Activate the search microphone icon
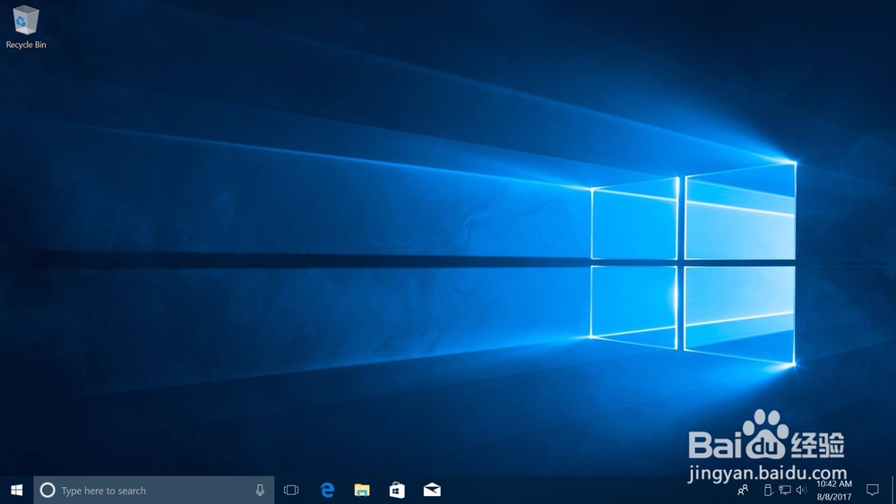This screenshot has height=504, width=896. (260, 490)
